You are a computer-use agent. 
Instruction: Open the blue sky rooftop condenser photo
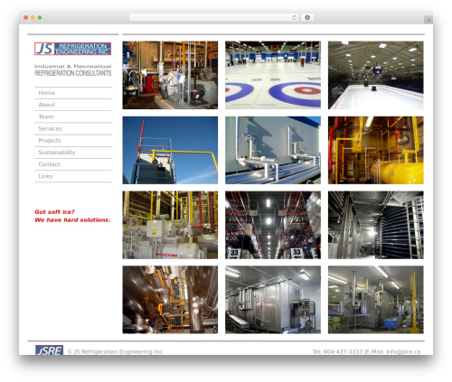[170, 150]
